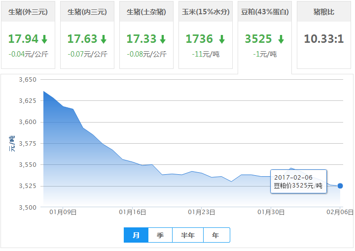Image resolution: width=355 pixels, height=251 pixels.
Task: Click the 17.63 price value
Action: pos(82,39)
